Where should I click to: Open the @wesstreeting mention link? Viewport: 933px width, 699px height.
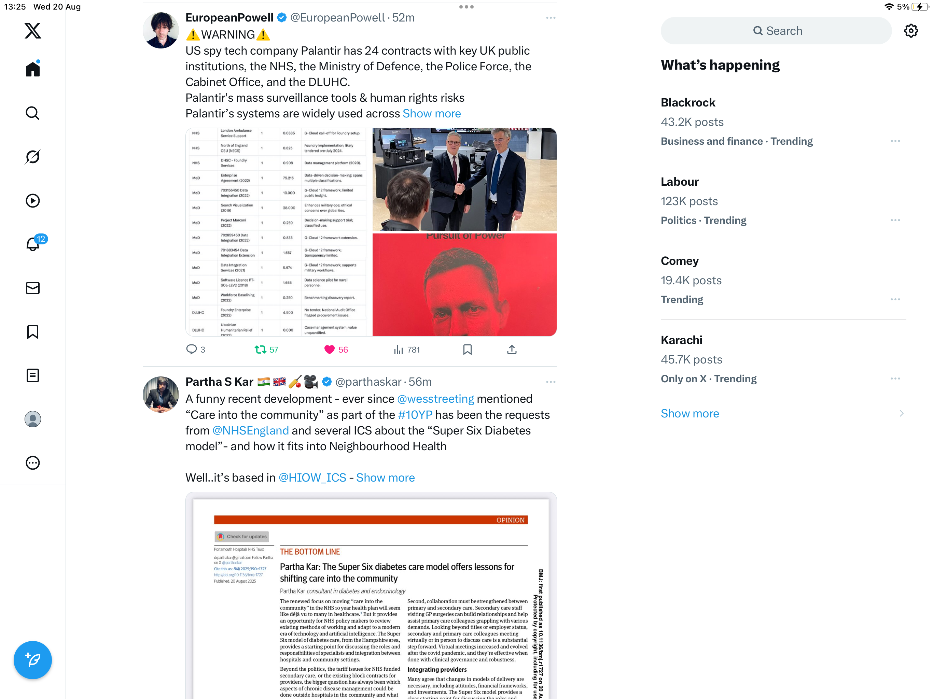[x=436, y=399]
